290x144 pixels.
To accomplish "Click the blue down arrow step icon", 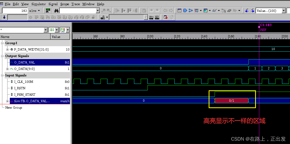I will tap(4, 17).
